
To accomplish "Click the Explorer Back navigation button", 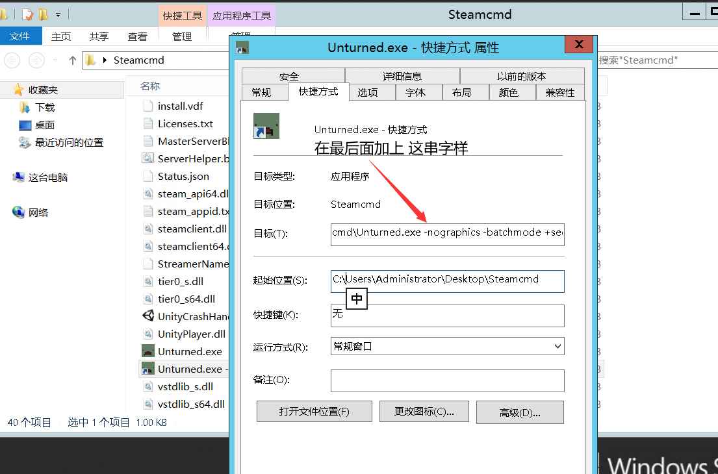I will (12, 60).
